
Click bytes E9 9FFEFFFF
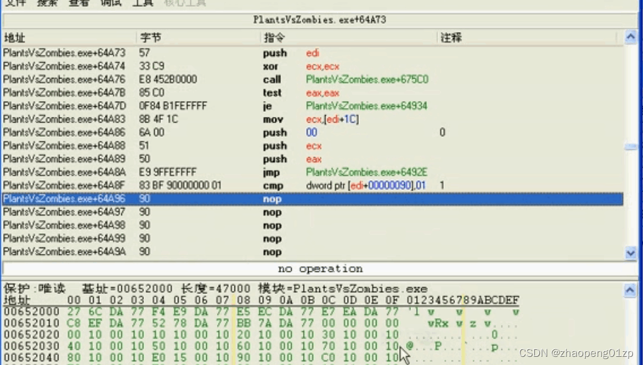click(x=167, y=172)
